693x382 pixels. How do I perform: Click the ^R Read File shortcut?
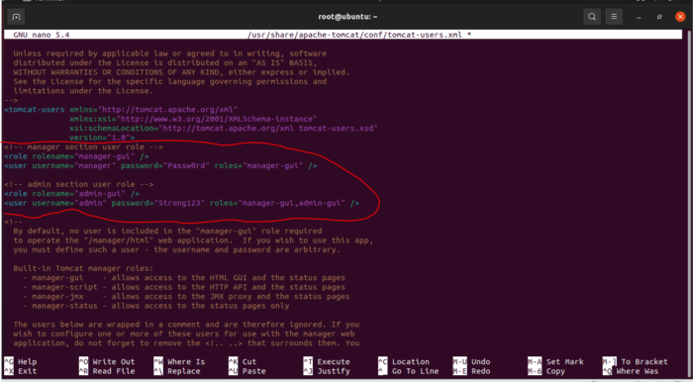point(107,371)
